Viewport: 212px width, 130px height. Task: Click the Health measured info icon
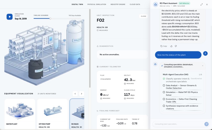(x=98, y=30)
